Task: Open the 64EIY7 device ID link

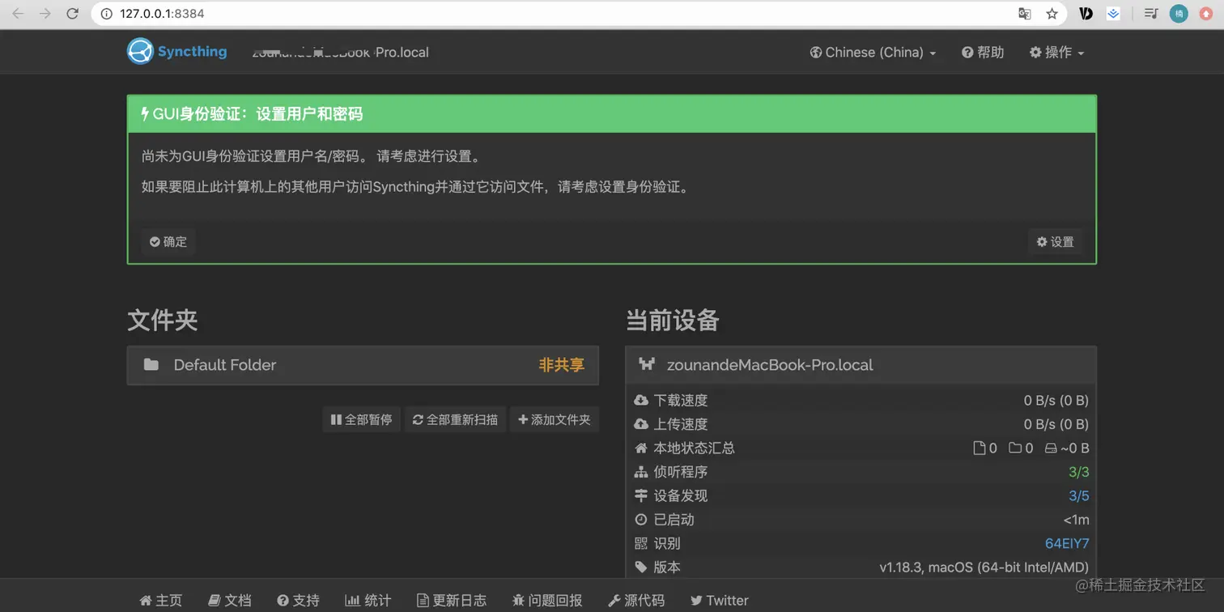Action: click(x=1067, y=543)
